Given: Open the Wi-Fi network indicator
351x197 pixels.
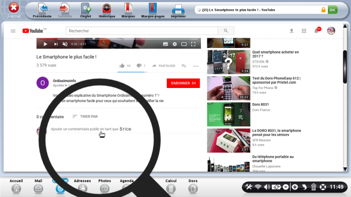Looking at the screenshot, I should pos(258,187).
